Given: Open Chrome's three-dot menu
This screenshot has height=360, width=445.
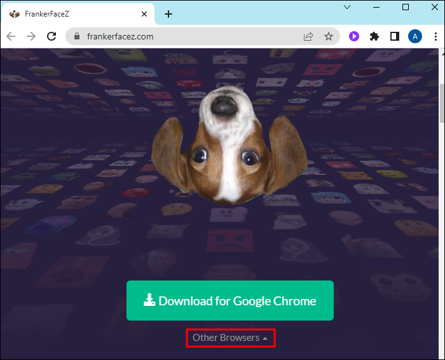Looking at the screenshot, I should (435, 36).
